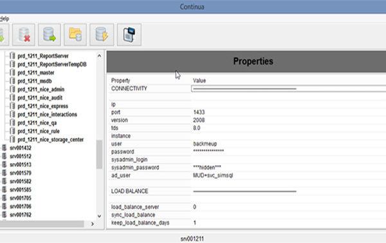Click database icon beside prd_1211_nice_audit
The image size is (386, 243).
click(12, 98)
